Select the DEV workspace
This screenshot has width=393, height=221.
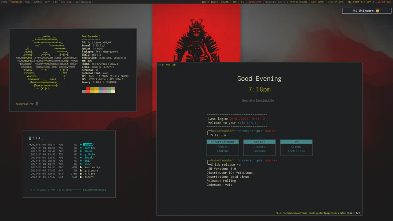pyautogui.click(x=47, y=1)
